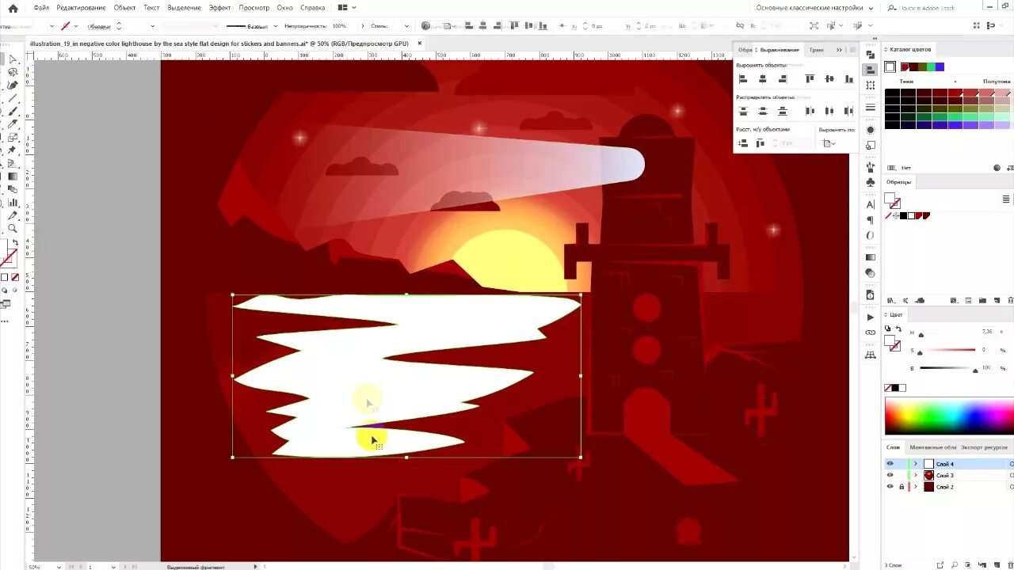The width and height of the screenshot is (1014, 570).
Task: Open the Symbols panel club icon
Action: 871,182
